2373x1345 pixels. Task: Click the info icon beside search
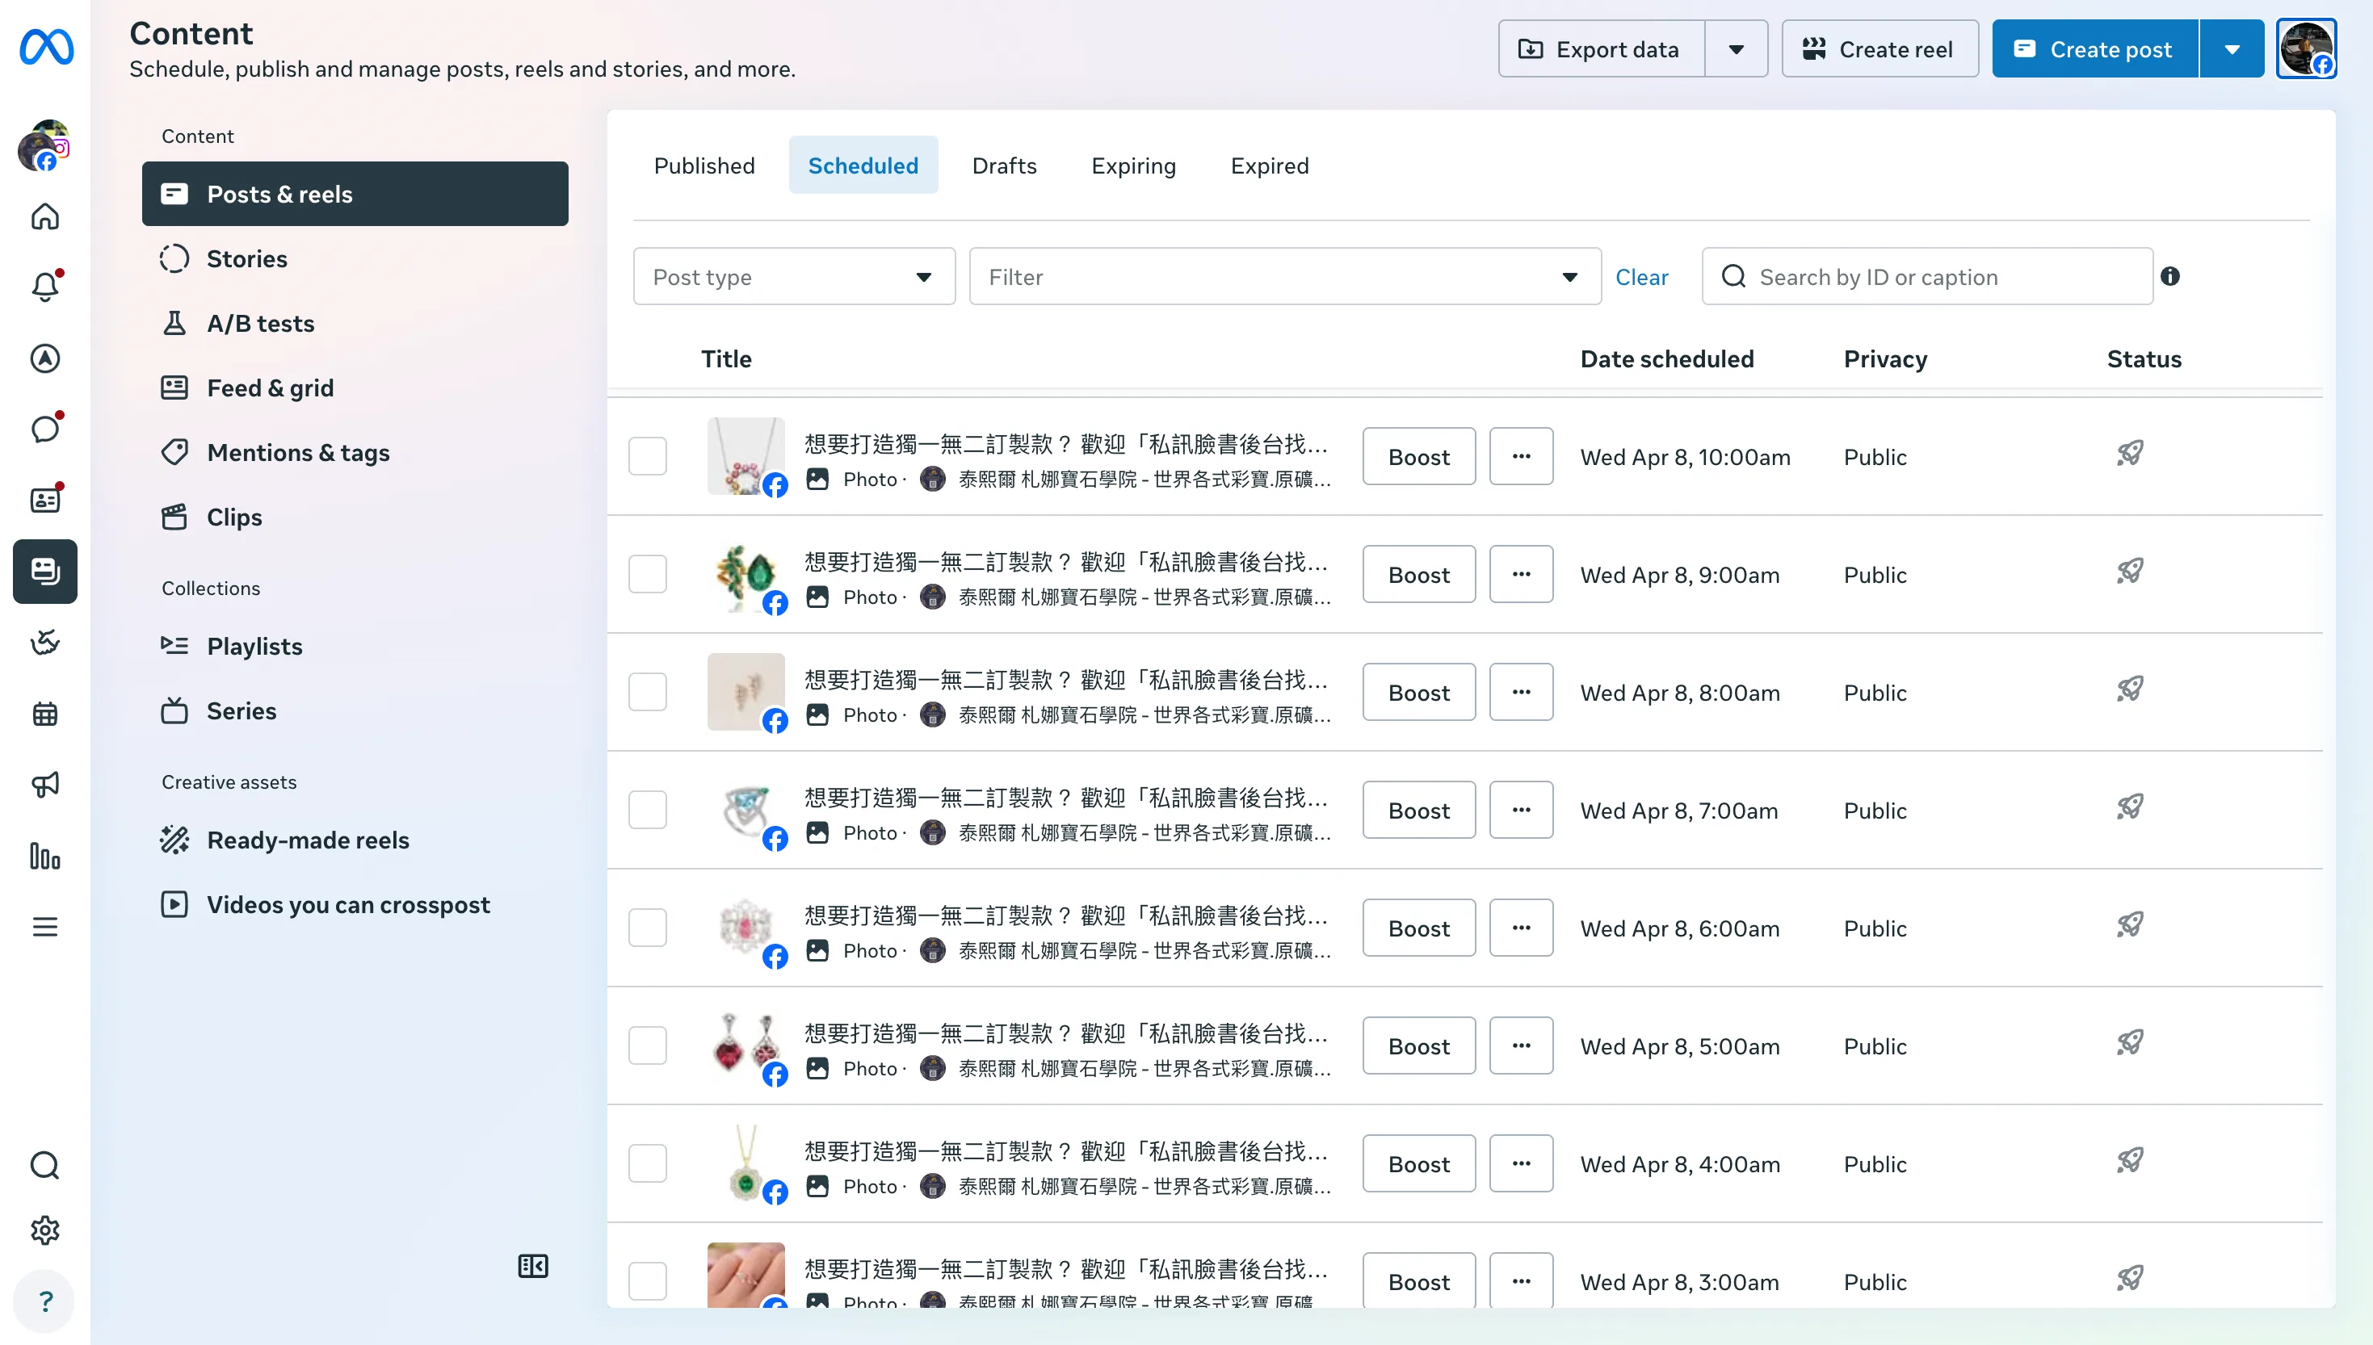coord(2170,276)
